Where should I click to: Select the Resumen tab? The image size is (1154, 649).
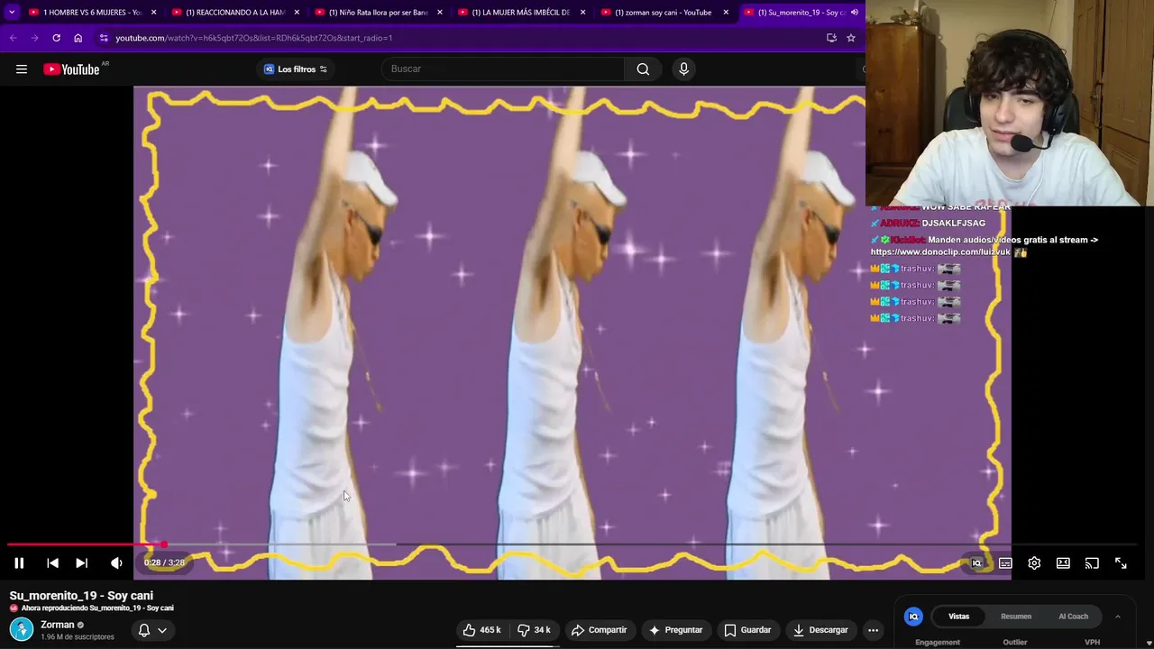coord(1016,617)
